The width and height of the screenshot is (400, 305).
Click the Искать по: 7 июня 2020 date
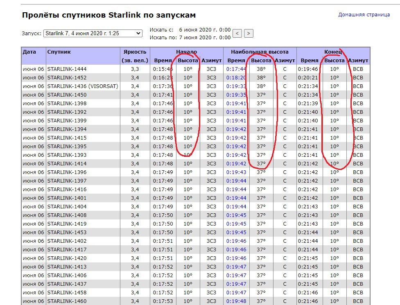[205, 38]
